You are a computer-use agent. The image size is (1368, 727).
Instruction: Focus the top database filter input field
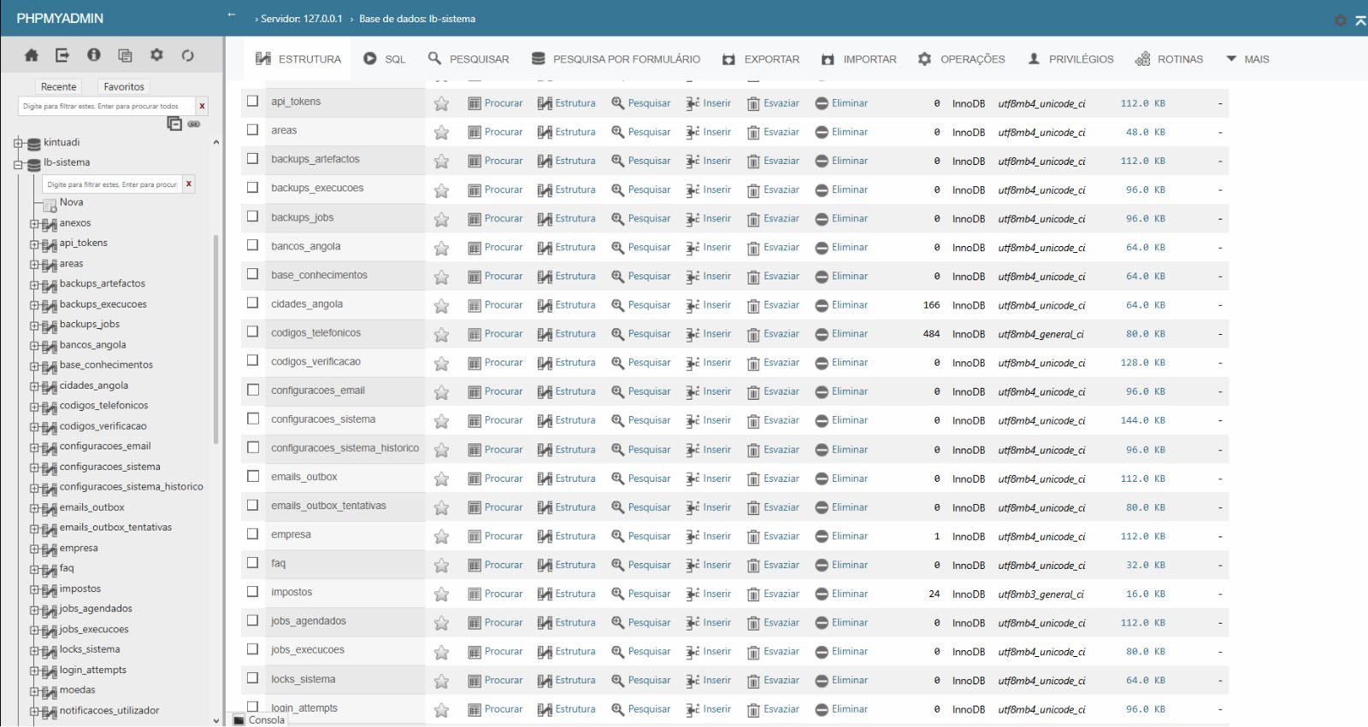tap(107, 106)
